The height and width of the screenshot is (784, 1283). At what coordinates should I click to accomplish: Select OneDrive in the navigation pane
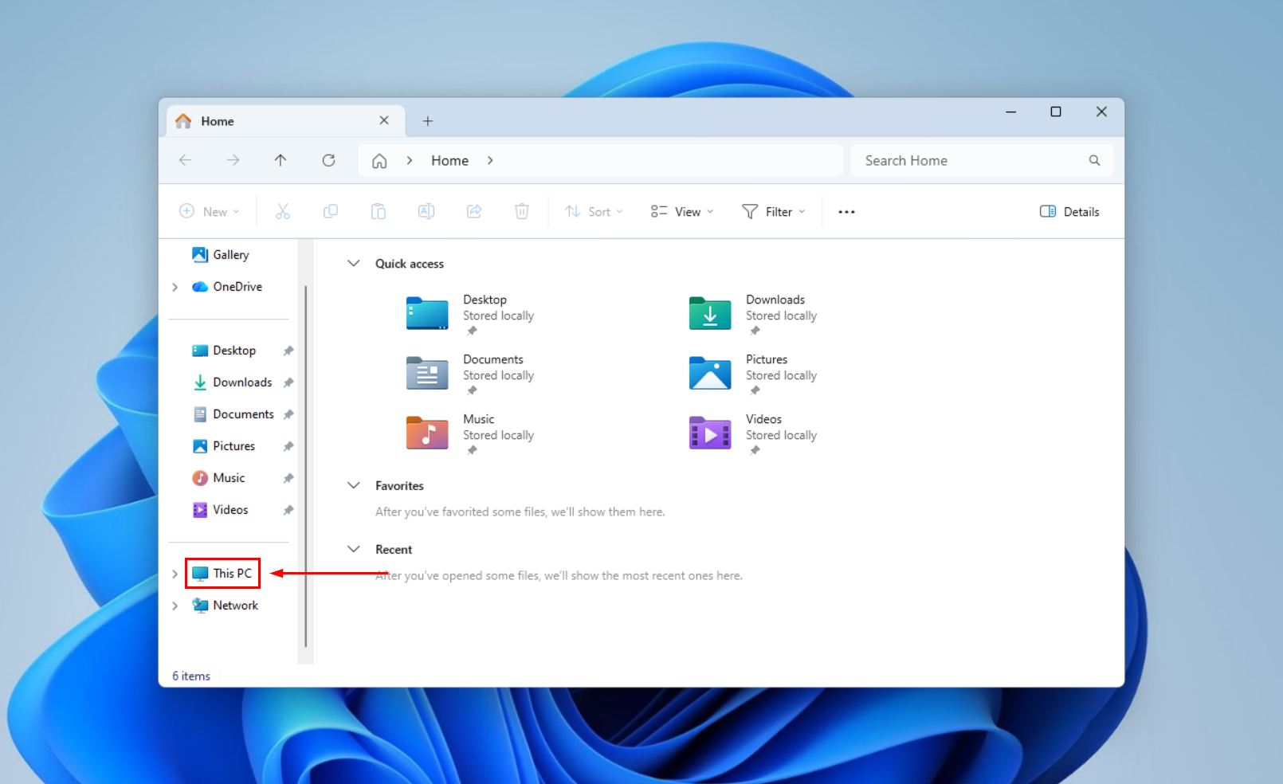(227, 286)
